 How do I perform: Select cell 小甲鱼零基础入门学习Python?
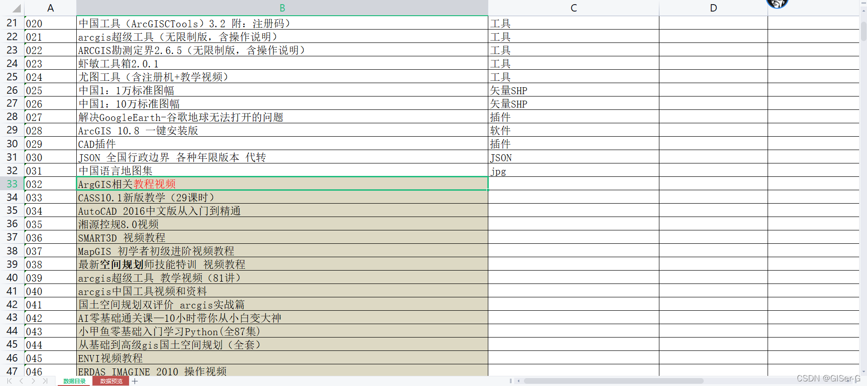pos(282,331)
